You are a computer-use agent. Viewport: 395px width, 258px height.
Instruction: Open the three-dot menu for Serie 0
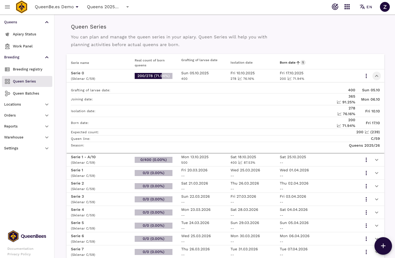(x=366, y=76)
